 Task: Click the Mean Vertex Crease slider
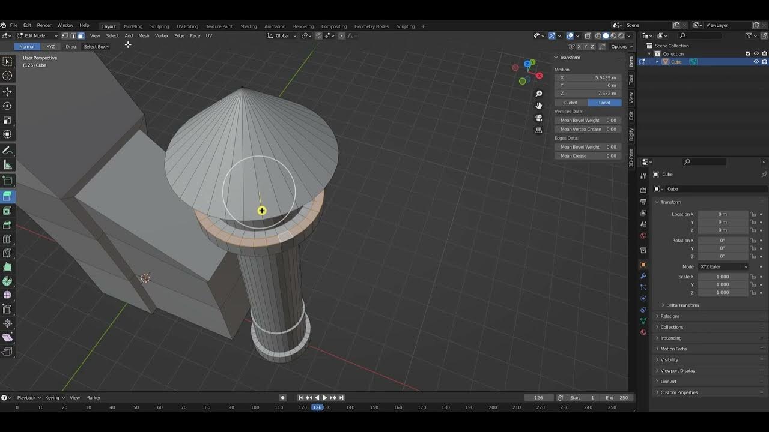[x=588, y=129]
